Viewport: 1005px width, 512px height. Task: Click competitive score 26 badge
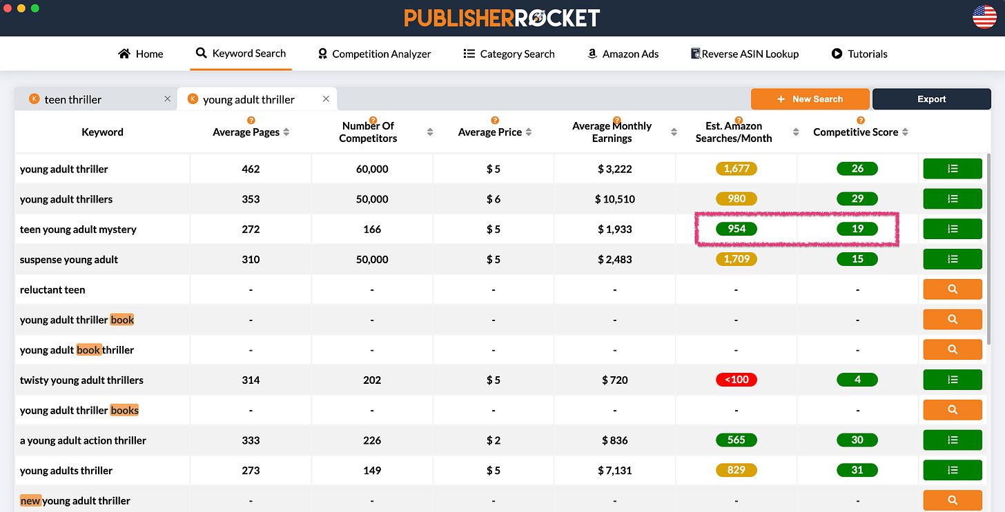tap(857, 169)
